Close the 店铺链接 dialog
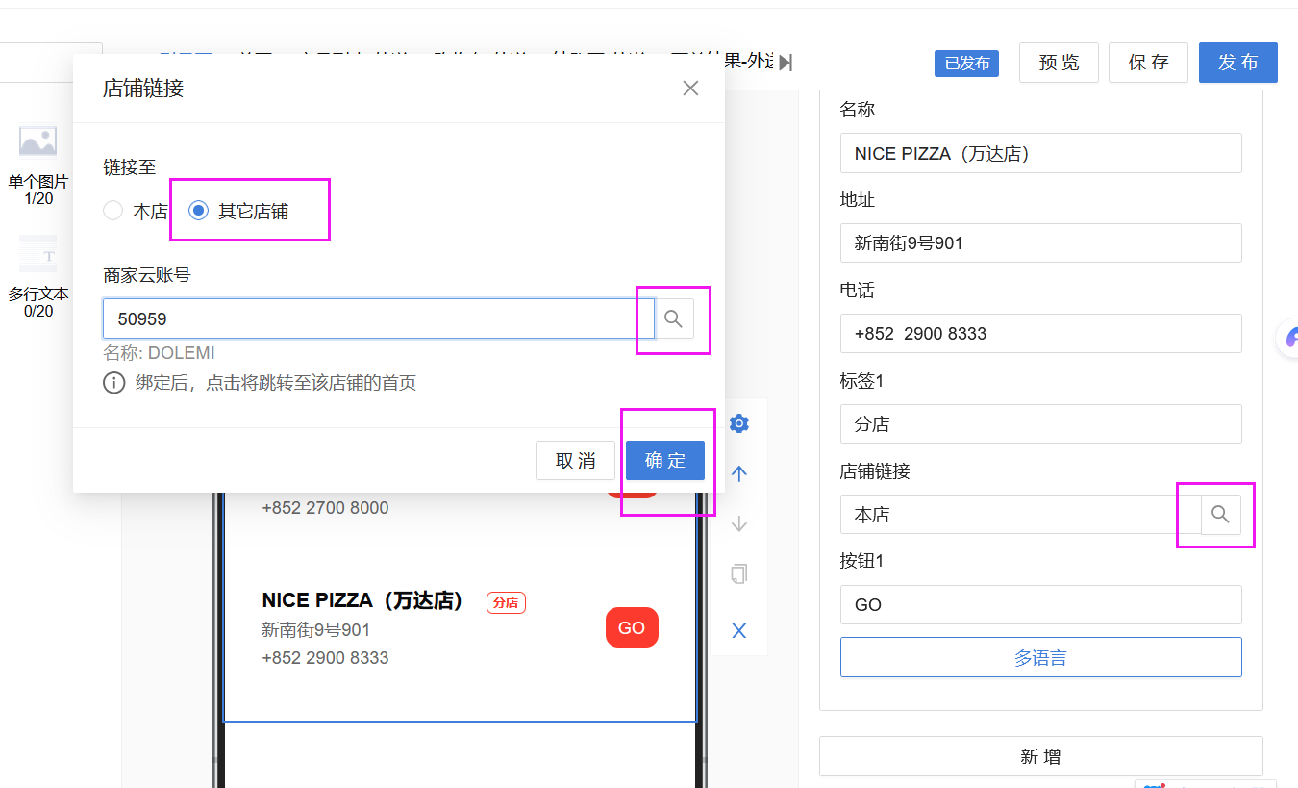 690,89
